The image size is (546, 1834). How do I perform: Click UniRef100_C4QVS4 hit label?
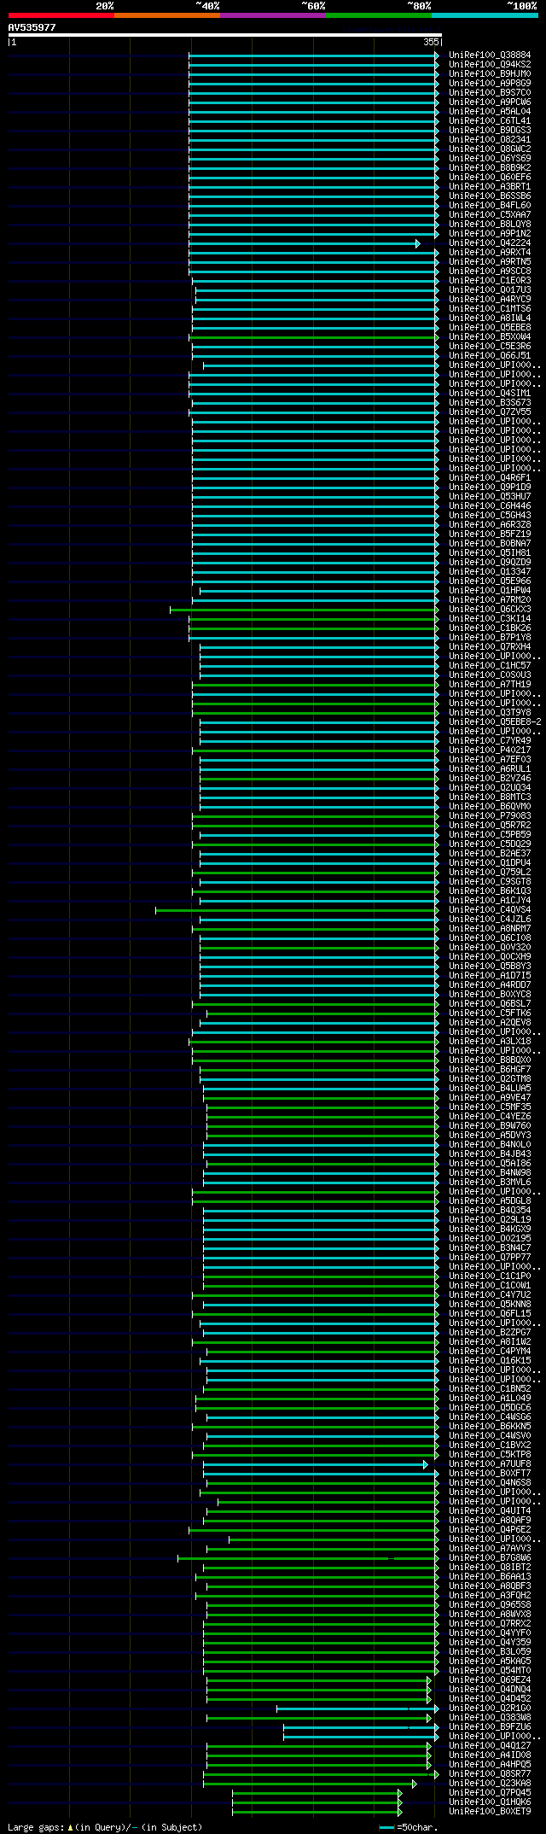pyautogui.click(x=490, y=910)
